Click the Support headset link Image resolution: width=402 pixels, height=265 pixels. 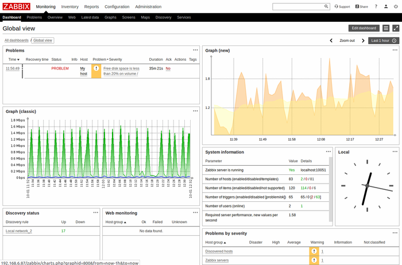(x=342, y=7)
